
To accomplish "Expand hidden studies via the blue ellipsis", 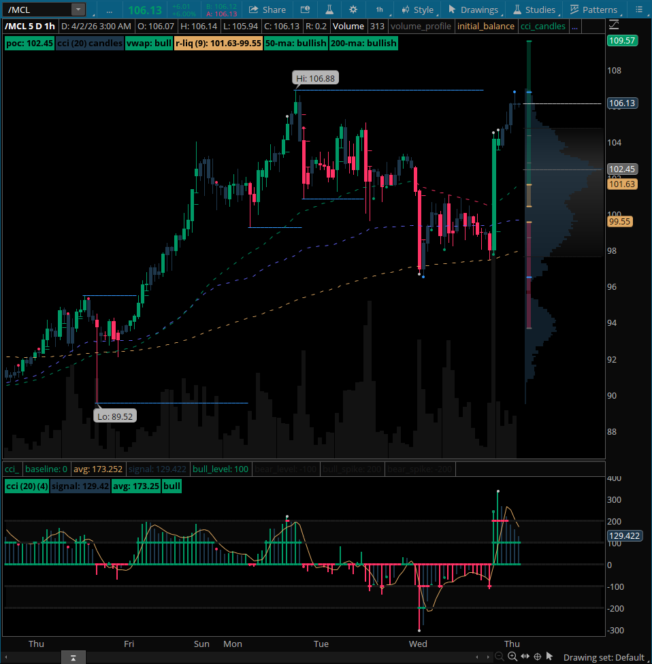I will [x=574, y=27].
